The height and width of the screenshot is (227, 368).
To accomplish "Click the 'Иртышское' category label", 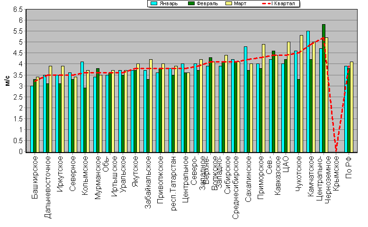I will [x=114, y=176].
